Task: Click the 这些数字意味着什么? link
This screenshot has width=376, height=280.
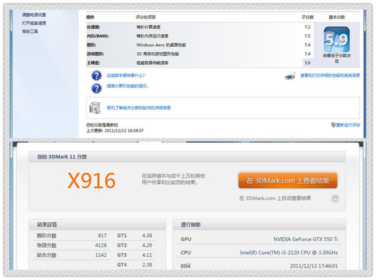Action: click(x=126, y=75)
